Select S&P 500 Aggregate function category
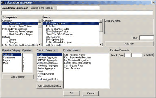 click(50, 60)
